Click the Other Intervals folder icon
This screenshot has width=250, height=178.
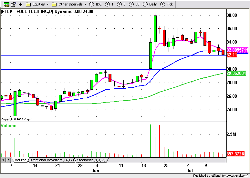[x=54, y=4]
